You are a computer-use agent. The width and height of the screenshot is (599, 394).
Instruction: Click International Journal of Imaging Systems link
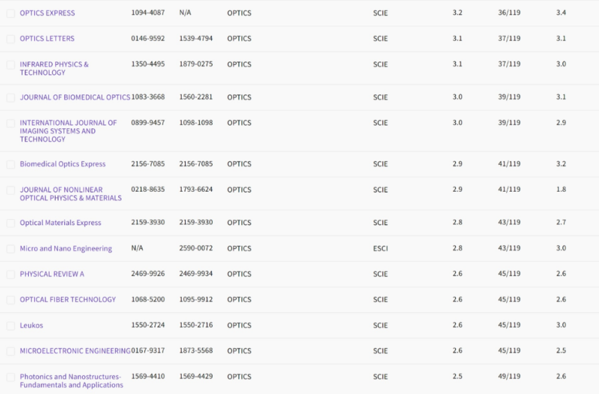point(68,131)
